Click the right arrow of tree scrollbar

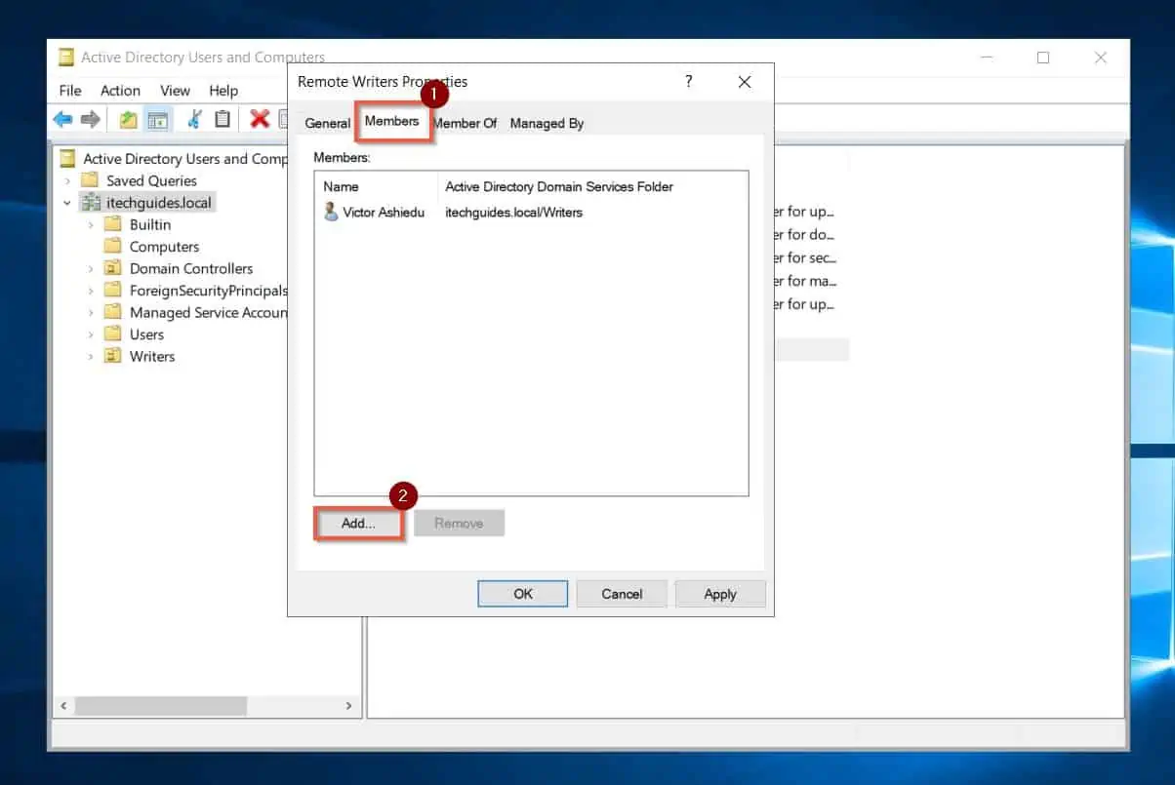point(348,705)
